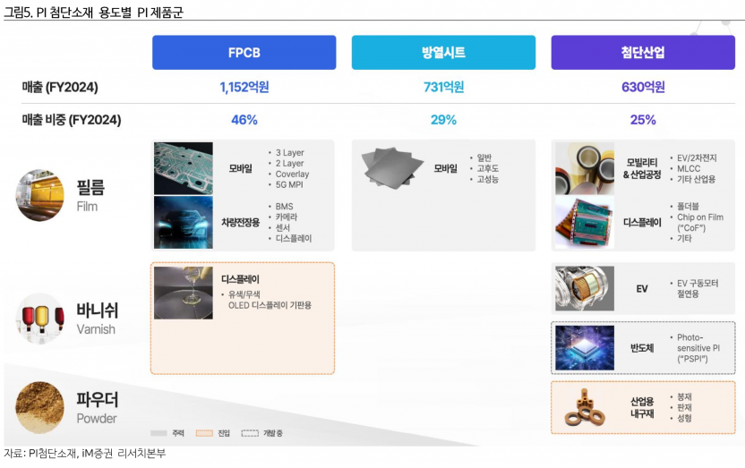
Task: Click the 산업용 내구재 label
Action: (x=642, y=408)
